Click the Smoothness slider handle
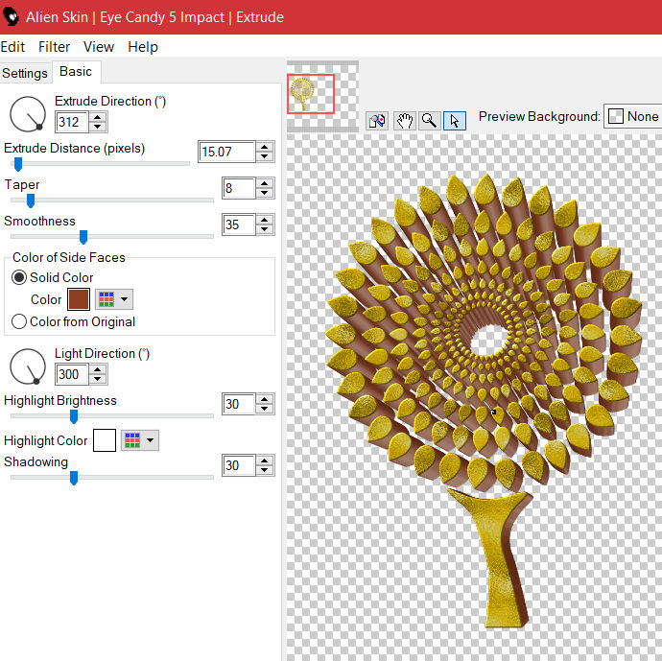The image size is (662, 661). 83,237
